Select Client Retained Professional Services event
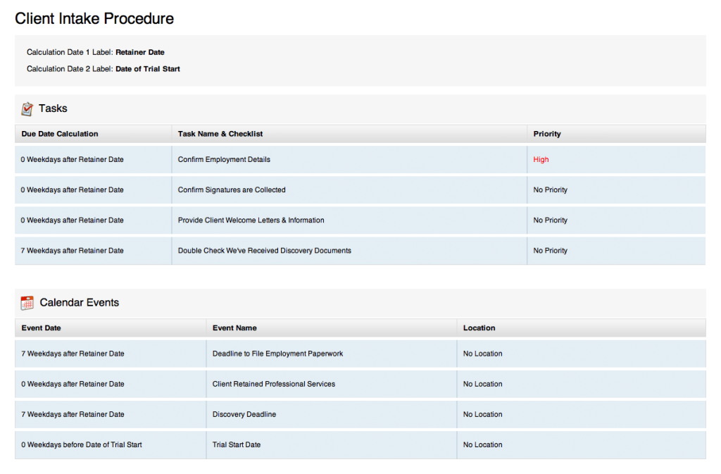 [274, 384]
